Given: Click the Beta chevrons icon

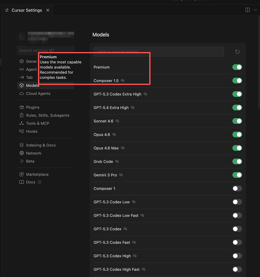Looking at the screenshot, I should [22, 161].
